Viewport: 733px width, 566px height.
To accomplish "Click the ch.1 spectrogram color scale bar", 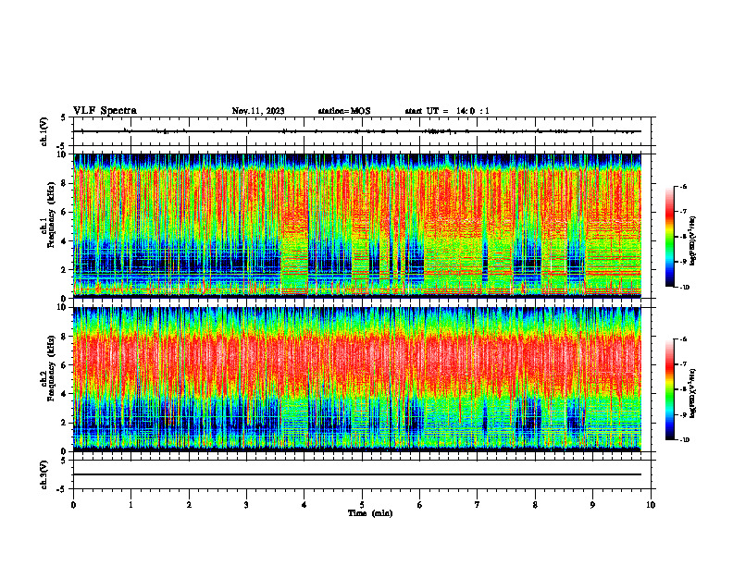I will [x=670, y=237].
